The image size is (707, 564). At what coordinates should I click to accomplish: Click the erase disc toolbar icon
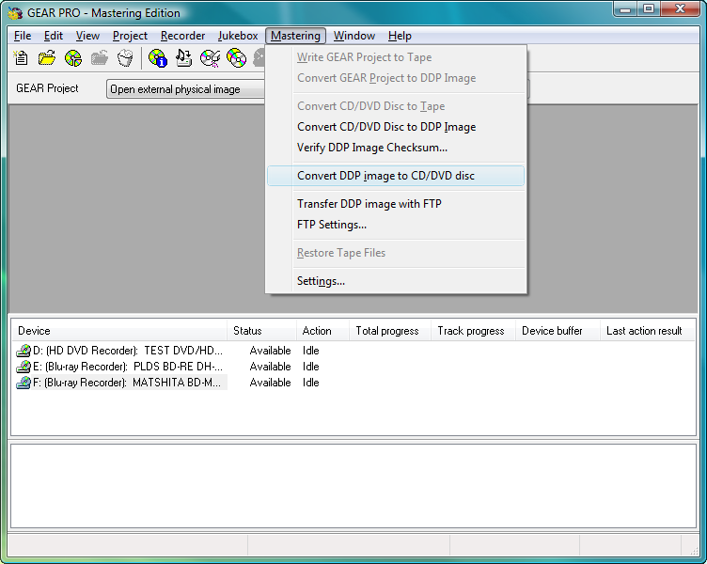[x=211, y=58]
